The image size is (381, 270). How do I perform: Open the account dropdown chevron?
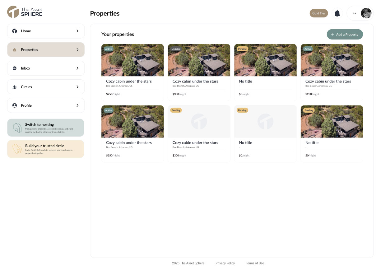tap(354, 13)
